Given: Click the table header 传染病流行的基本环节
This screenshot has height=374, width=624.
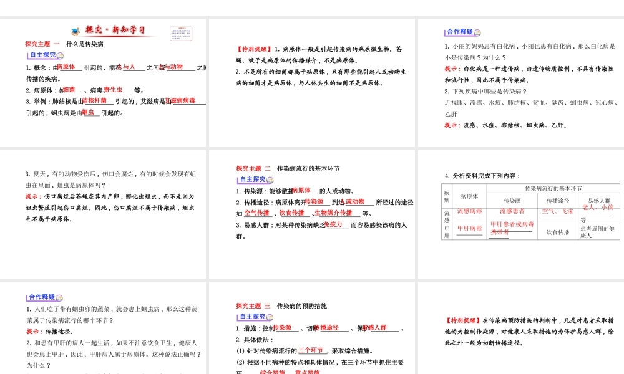Looking at the screenshot, I should (x=553, y=188).
